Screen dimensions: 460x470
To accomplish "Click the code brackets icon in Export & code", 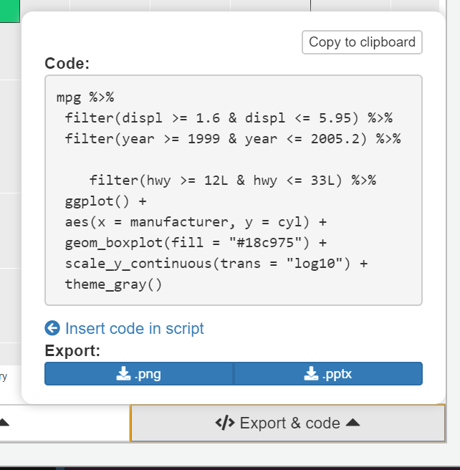I will 225,423.
